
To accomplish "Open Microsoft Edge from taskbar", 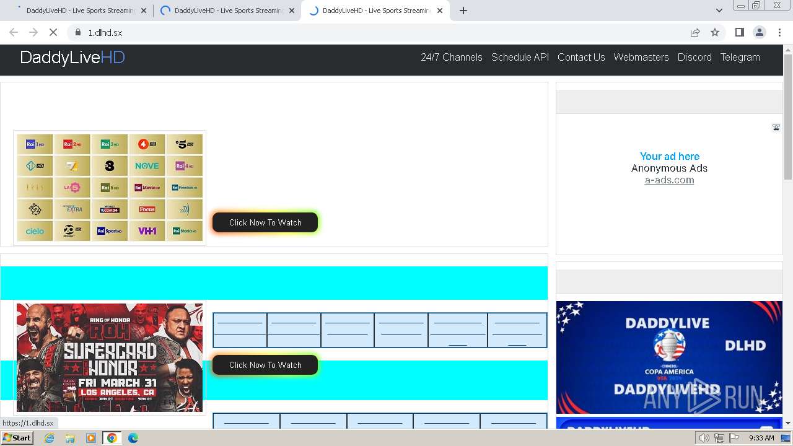I will [x=133, y=438].
